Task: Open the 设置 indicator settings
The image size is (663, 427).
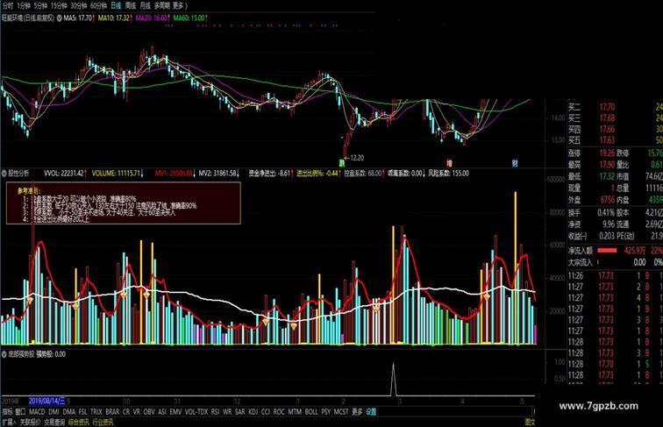Action: [x=371, y=411]
